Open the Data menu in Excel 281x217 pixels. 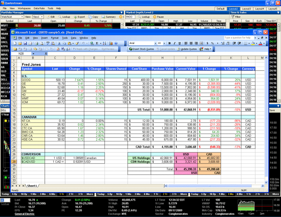click(x=74, y=38)
